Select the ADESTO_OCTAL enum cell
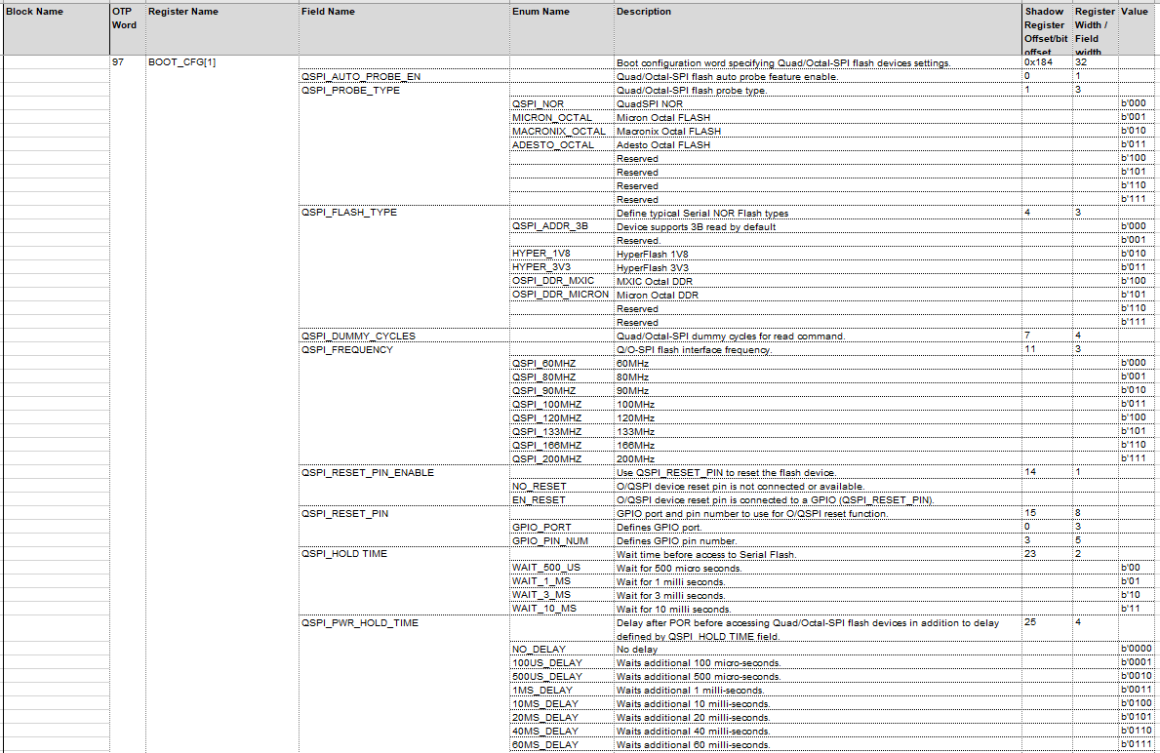1160x753 pixels. pyautogui.click(x=562, y=145)
